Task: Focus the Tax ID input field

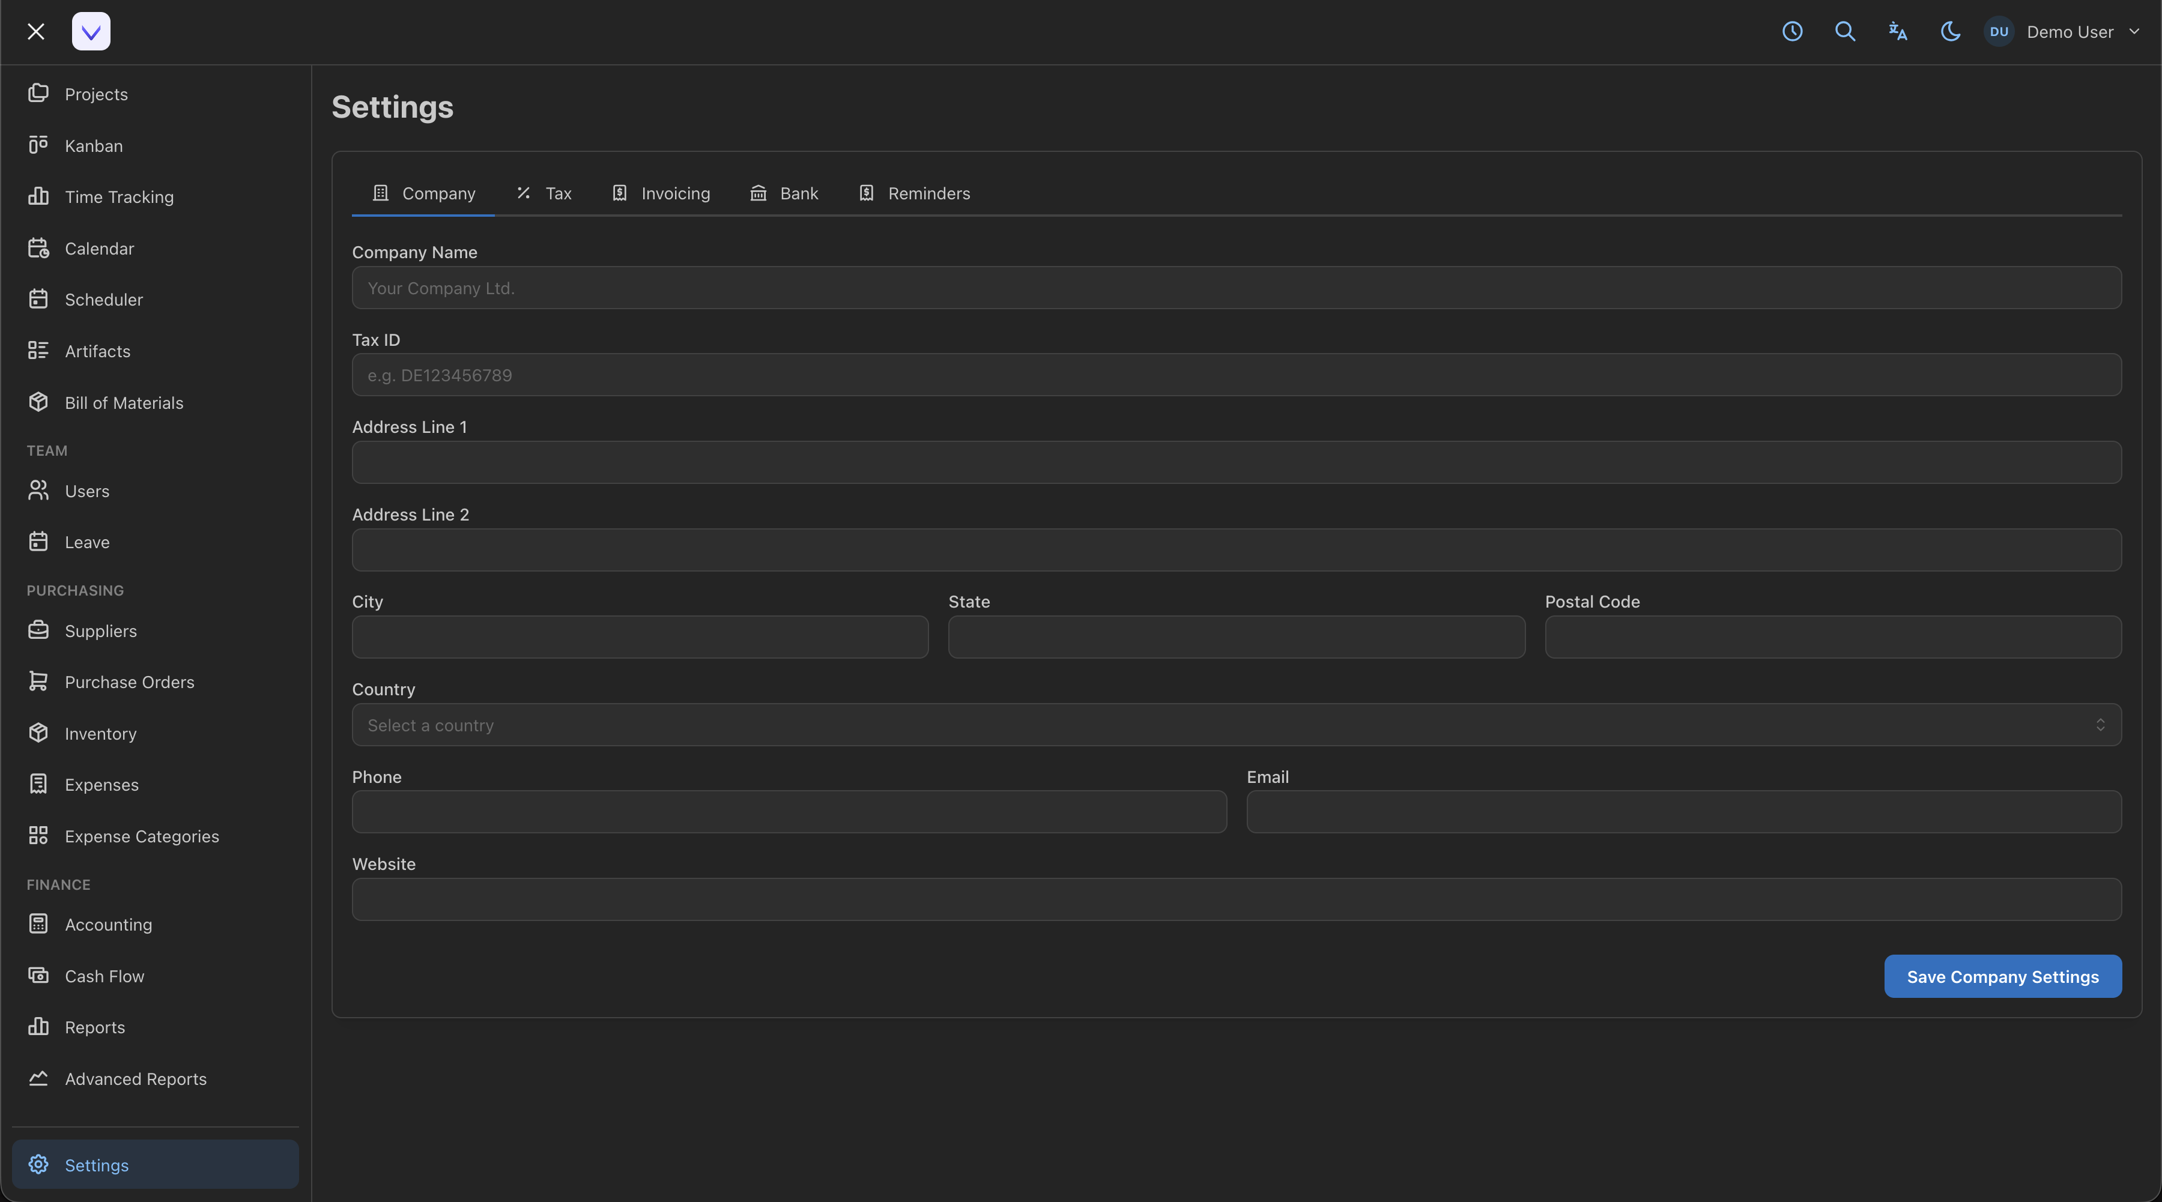Action: coord(1235,375)
